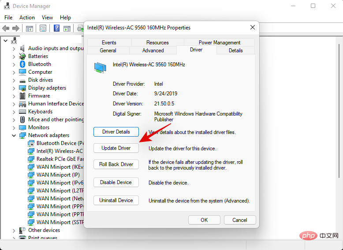Image resolution: width=343 pixels, height=250 pixels.
Task: Click the blue Help question mark icon
Action: click(56, 28)
